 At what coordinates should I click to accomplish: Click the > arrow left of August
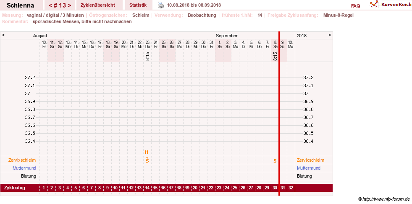click(3, 35)
